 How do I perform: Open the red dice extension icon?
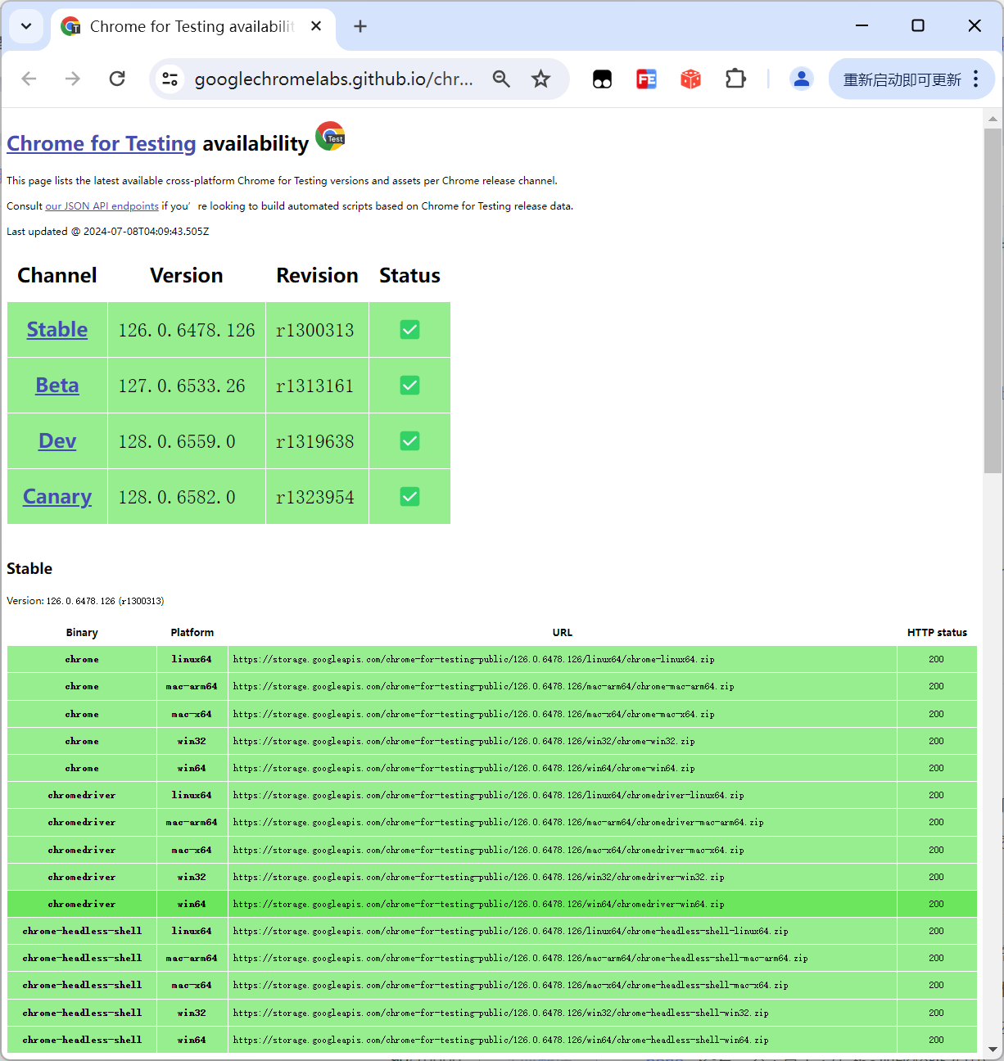click(x=690, y=79)
